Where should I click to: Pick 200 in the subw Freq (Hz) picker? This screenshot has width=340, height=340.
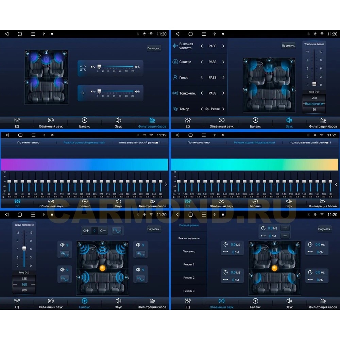[x=24, y=290]
